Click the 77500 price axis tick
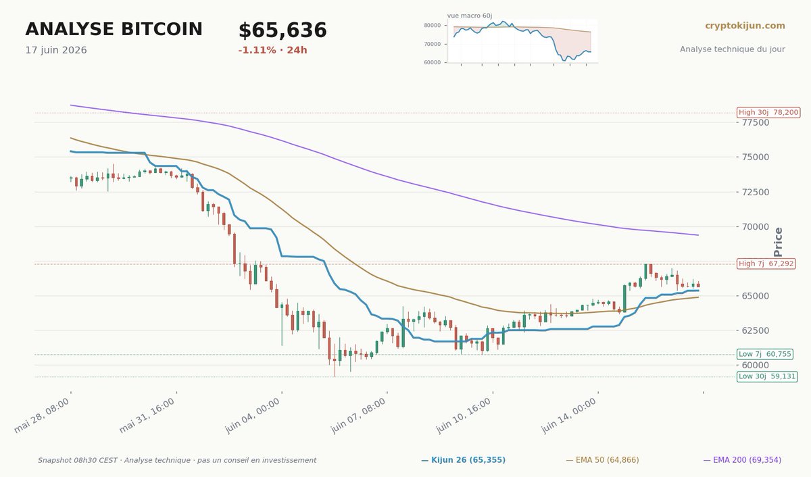Screen dimensions: 811x477 (x=755, y=123)
